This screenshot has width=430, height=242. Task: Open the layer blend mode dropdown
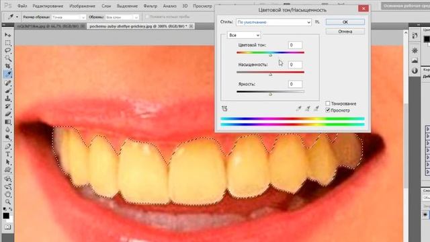(x=426, y=198)
